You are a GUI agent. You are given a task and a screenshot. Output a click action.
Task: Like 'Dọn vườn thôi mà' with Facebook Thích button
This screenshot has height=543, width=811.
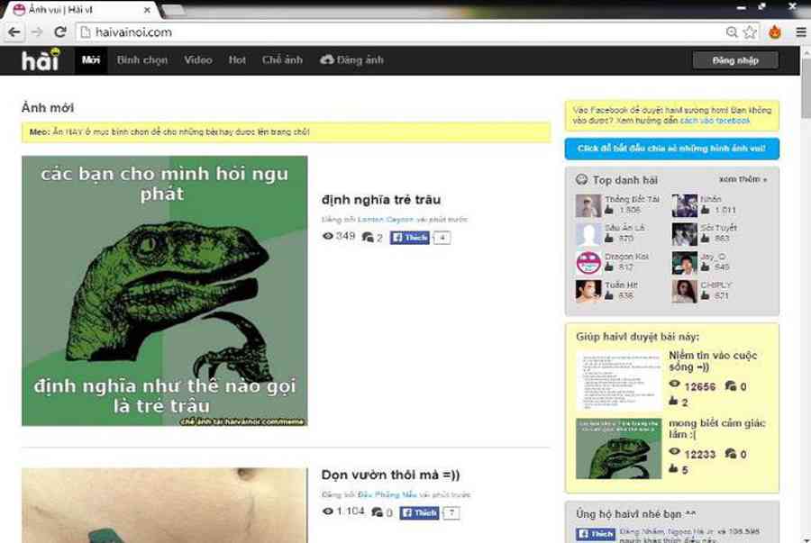[419, 512]
